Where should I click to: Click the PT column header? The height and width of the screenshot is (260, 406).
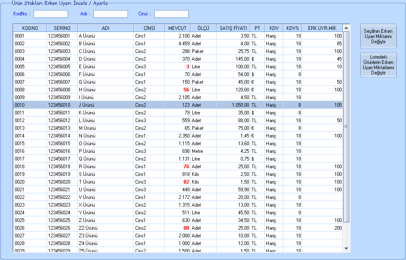point(257,28)
